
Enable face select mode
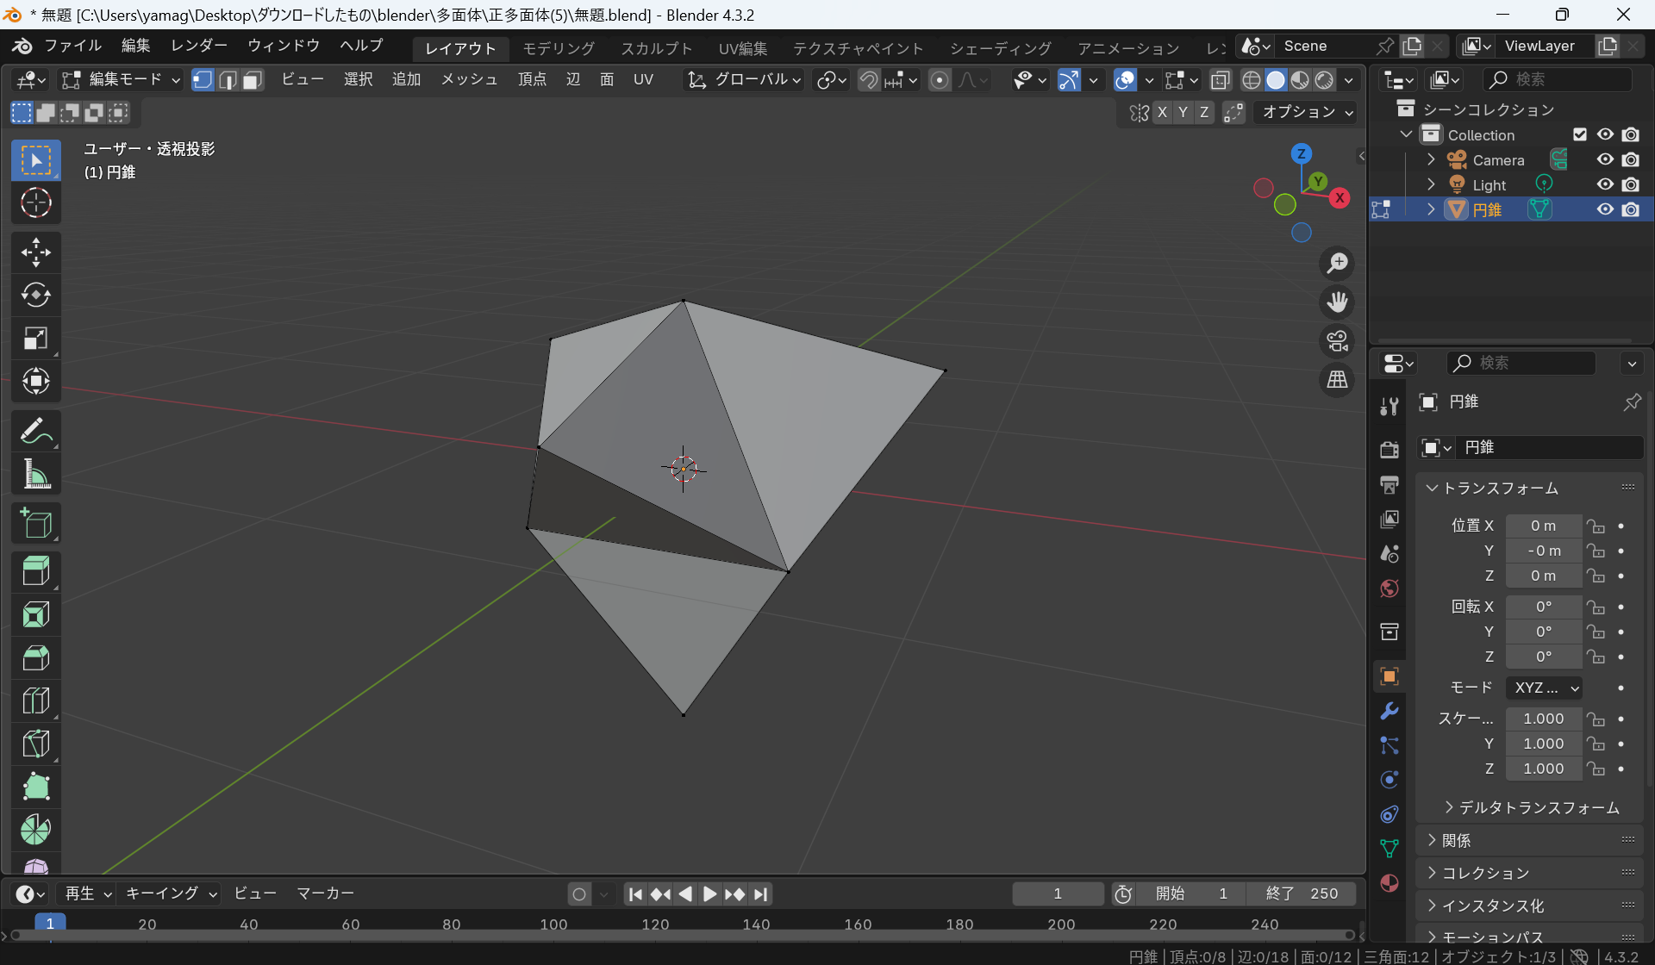253,80
